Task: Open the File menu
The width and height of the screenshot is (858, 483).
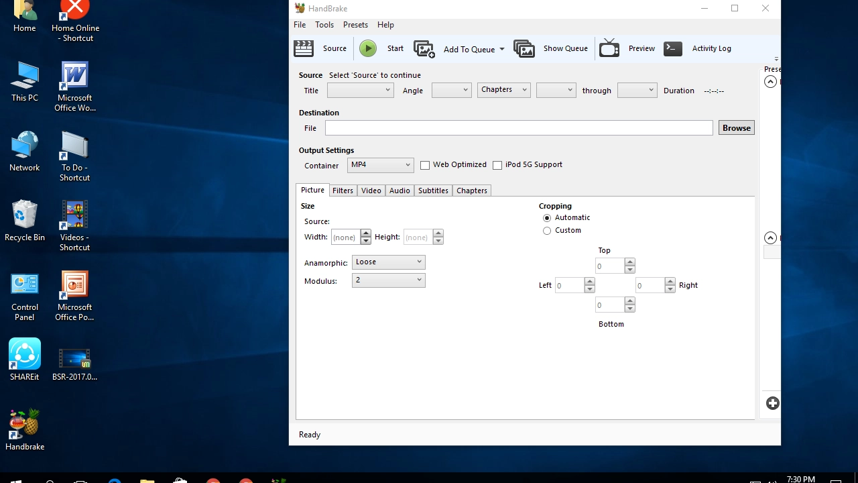Action: [x=300, y=25]
